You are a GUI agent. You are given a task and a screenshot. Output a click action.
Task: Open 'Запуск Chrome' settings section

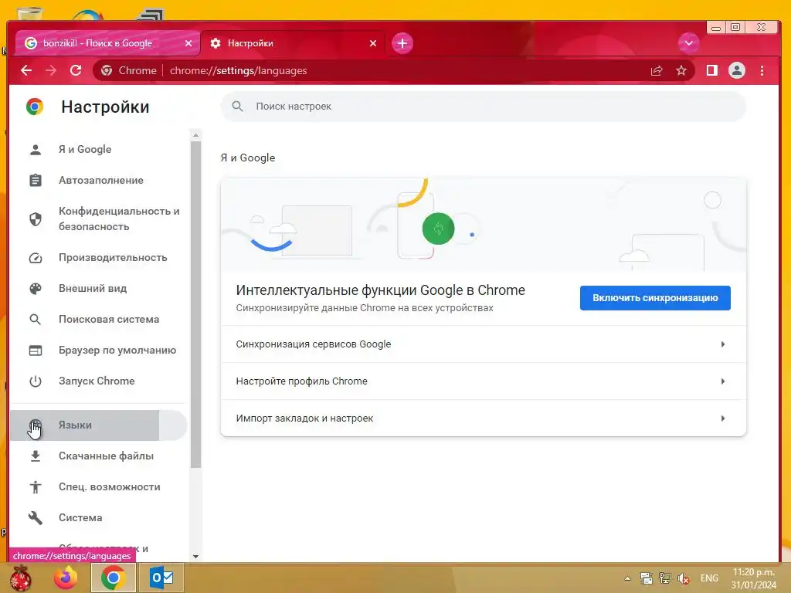point(98,381)
